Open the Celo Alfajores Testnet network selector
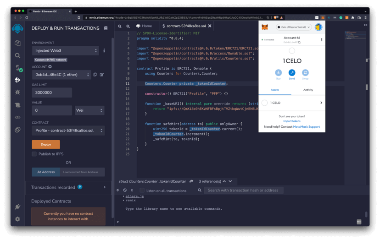This screenshot has width=380, height=240. point(294,27)
